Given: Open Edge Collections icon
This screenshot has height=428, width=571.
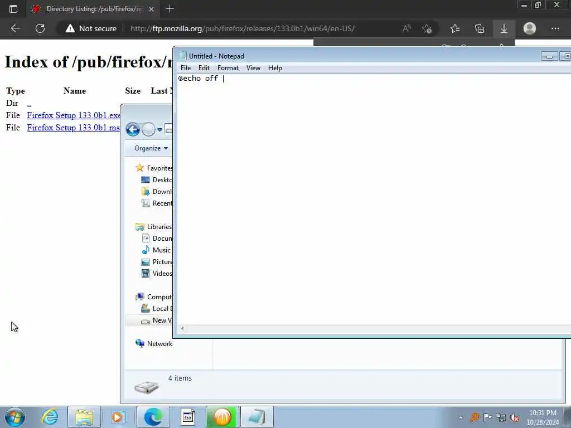Looking at the screenshot, I should coord(480,28).
